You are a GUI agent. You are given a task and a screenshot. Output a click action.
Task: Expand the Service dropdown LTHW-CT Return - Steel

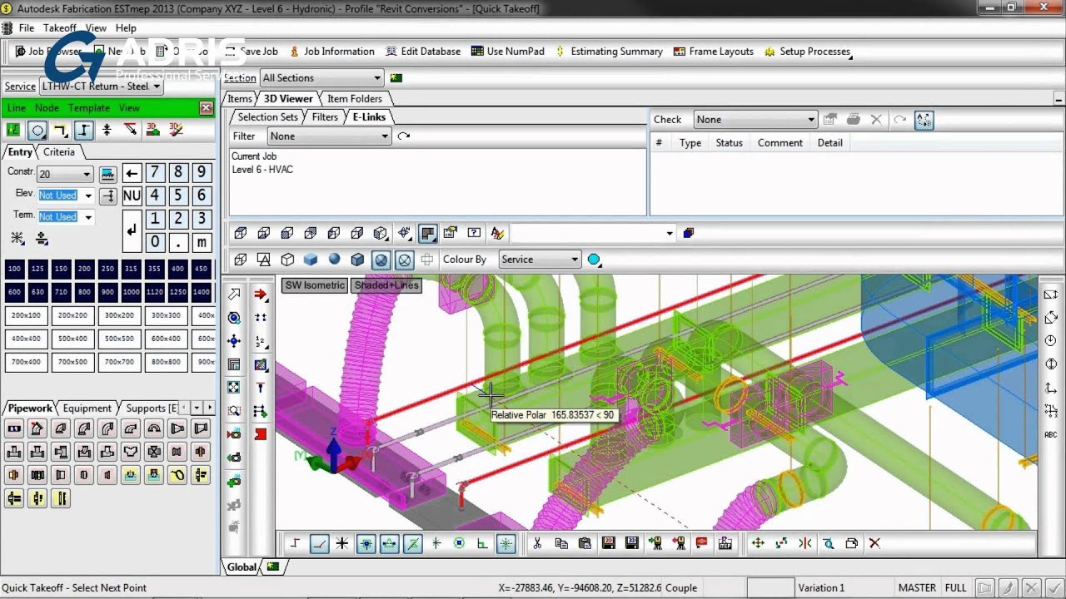(101, 86)
